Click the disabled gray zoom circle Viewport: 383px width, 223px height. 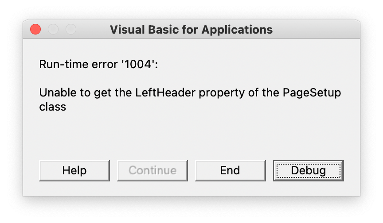coord(71,29)
